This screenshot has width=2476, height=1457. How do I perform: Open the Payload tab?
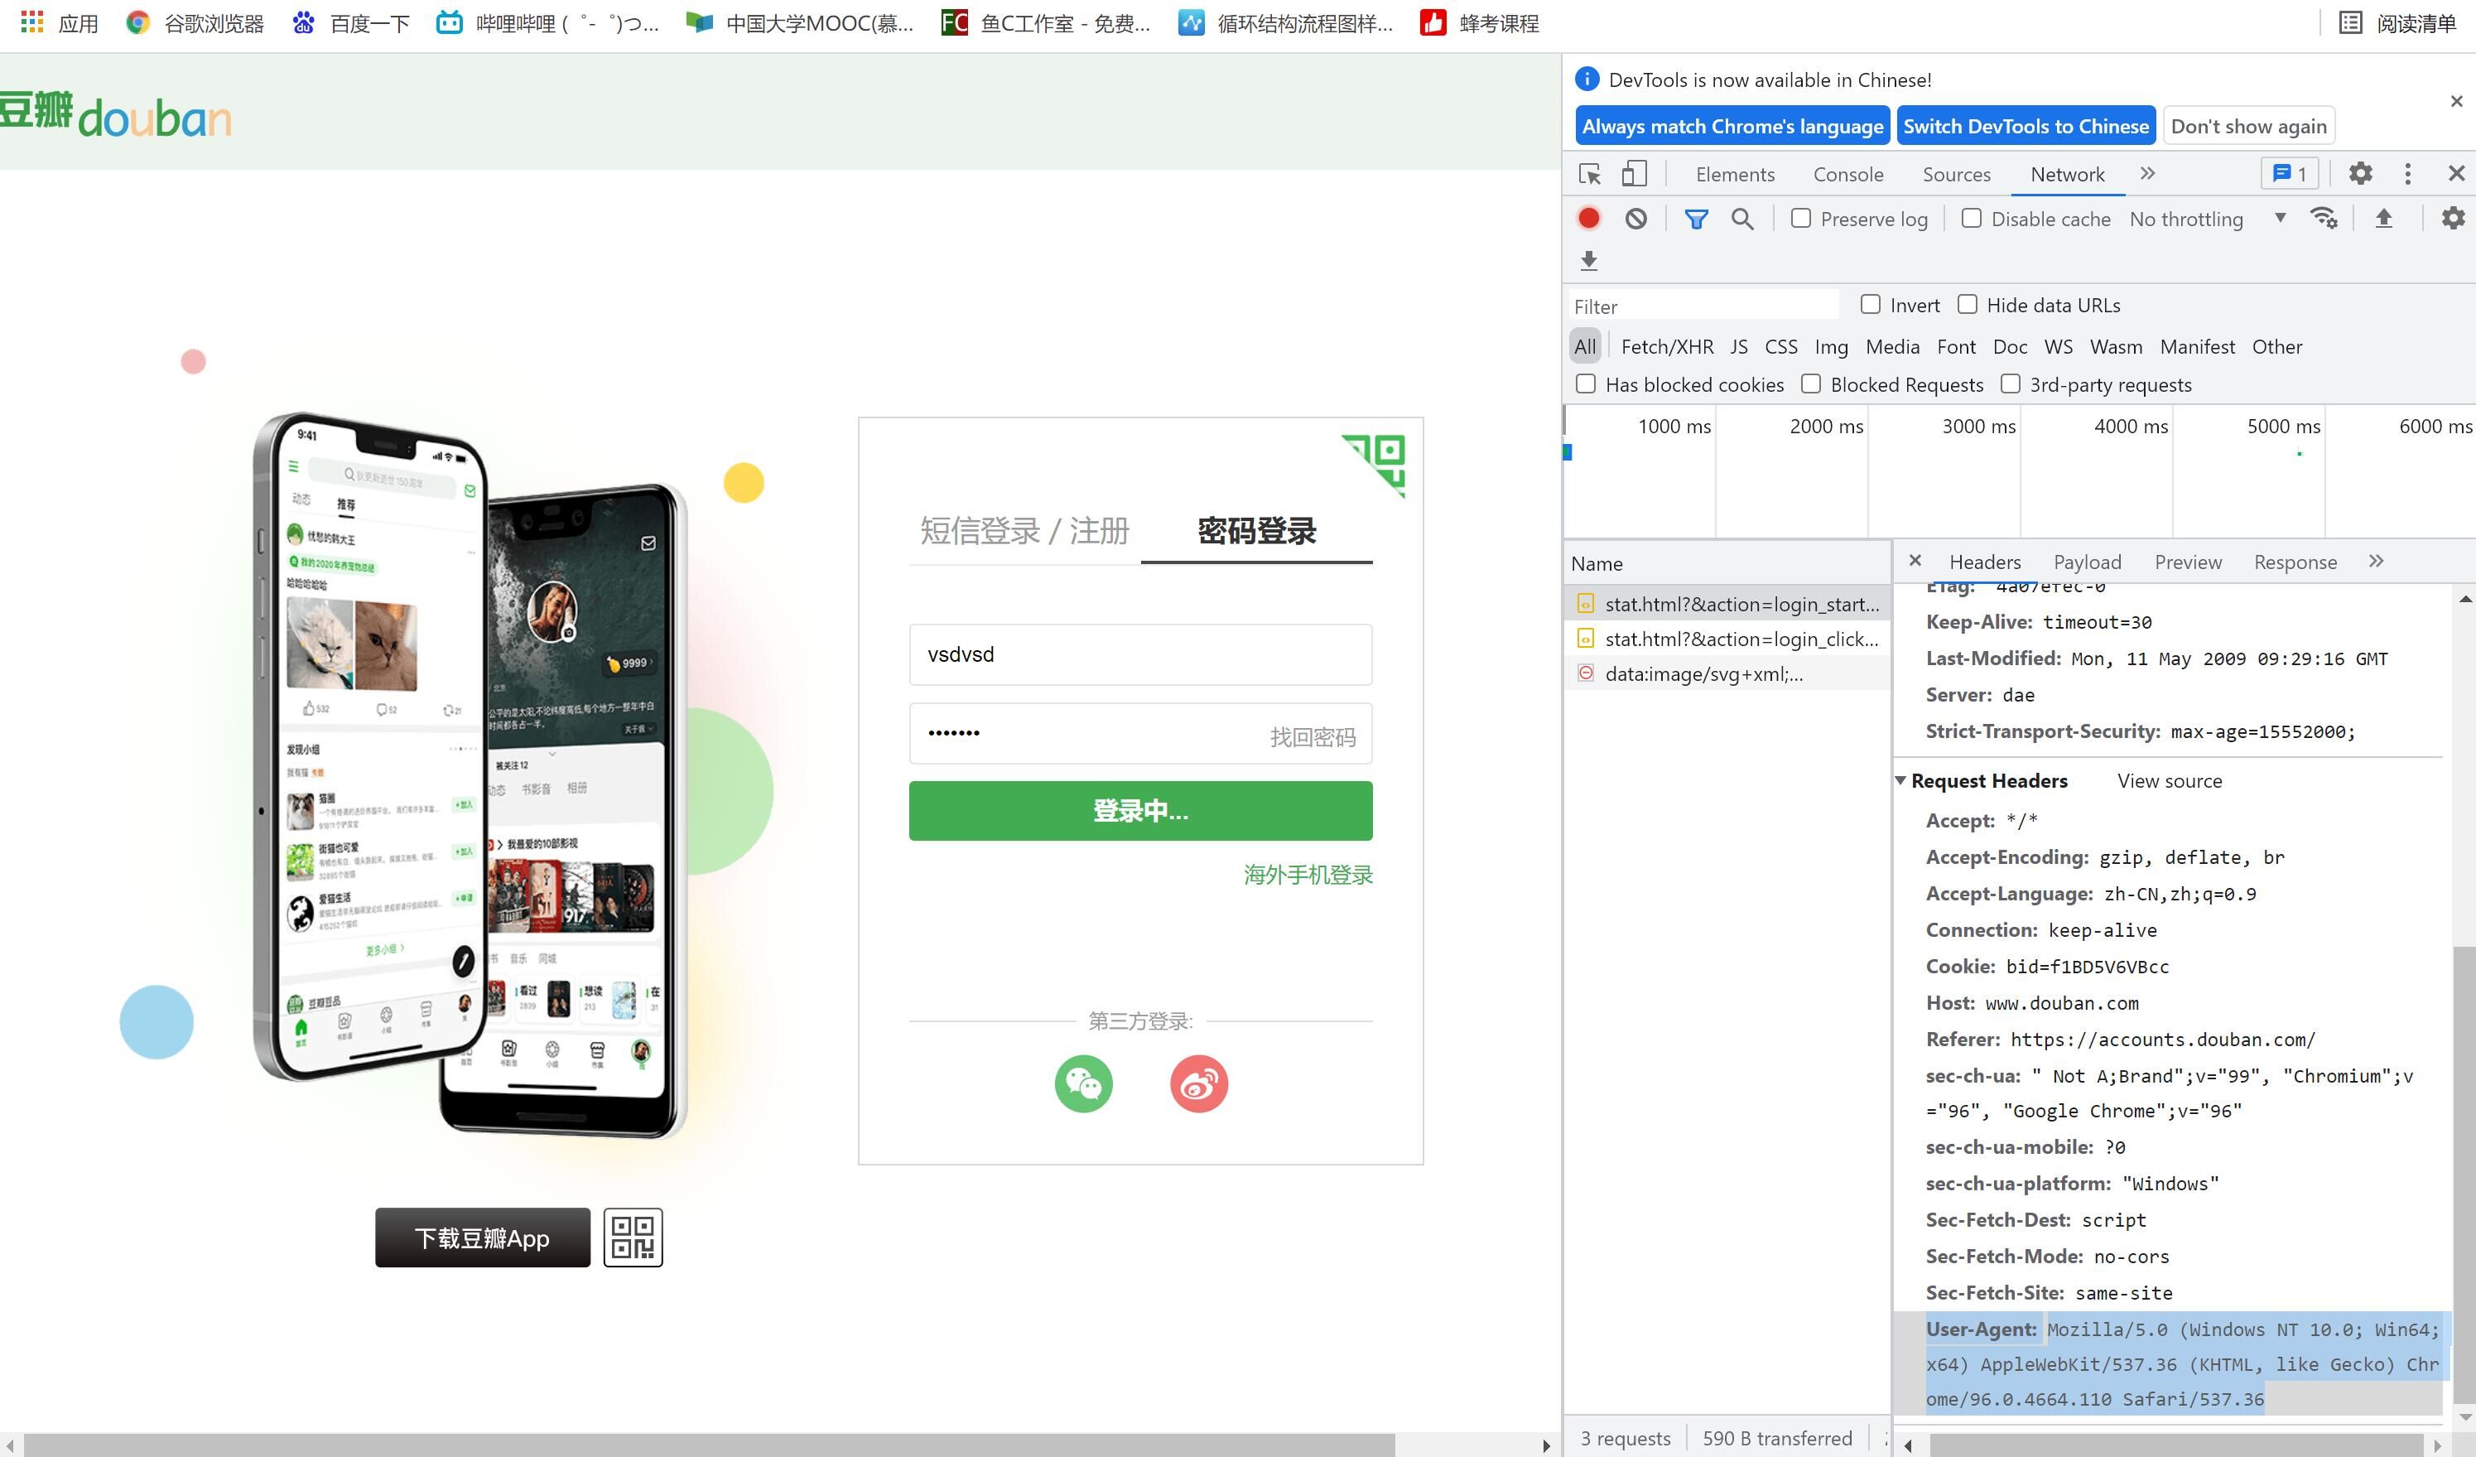point(2087,562)
